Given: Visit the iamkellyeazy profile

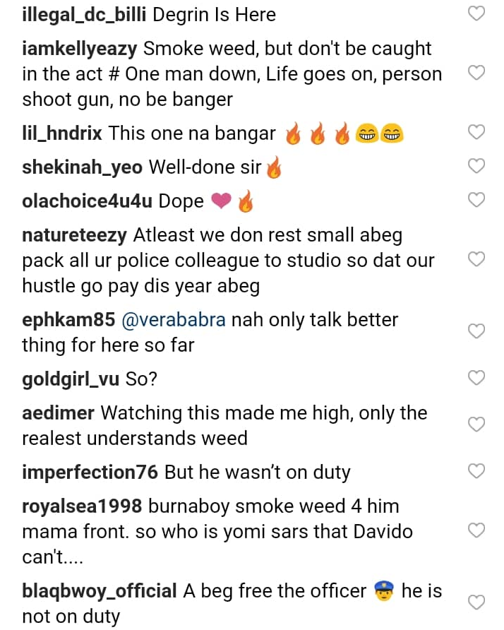Looking at the screenshot, I should point(80,49).
